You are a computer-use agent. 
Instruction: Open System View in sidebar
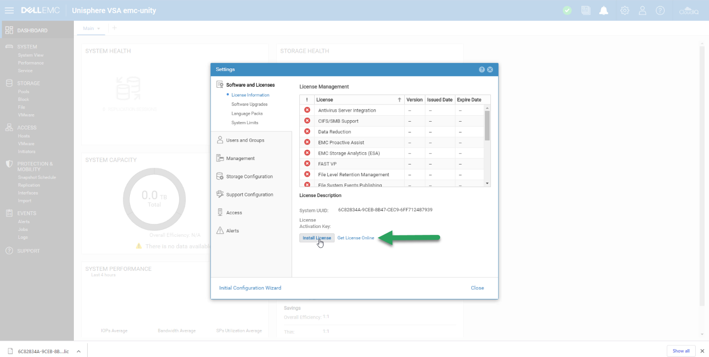(31, 55)
